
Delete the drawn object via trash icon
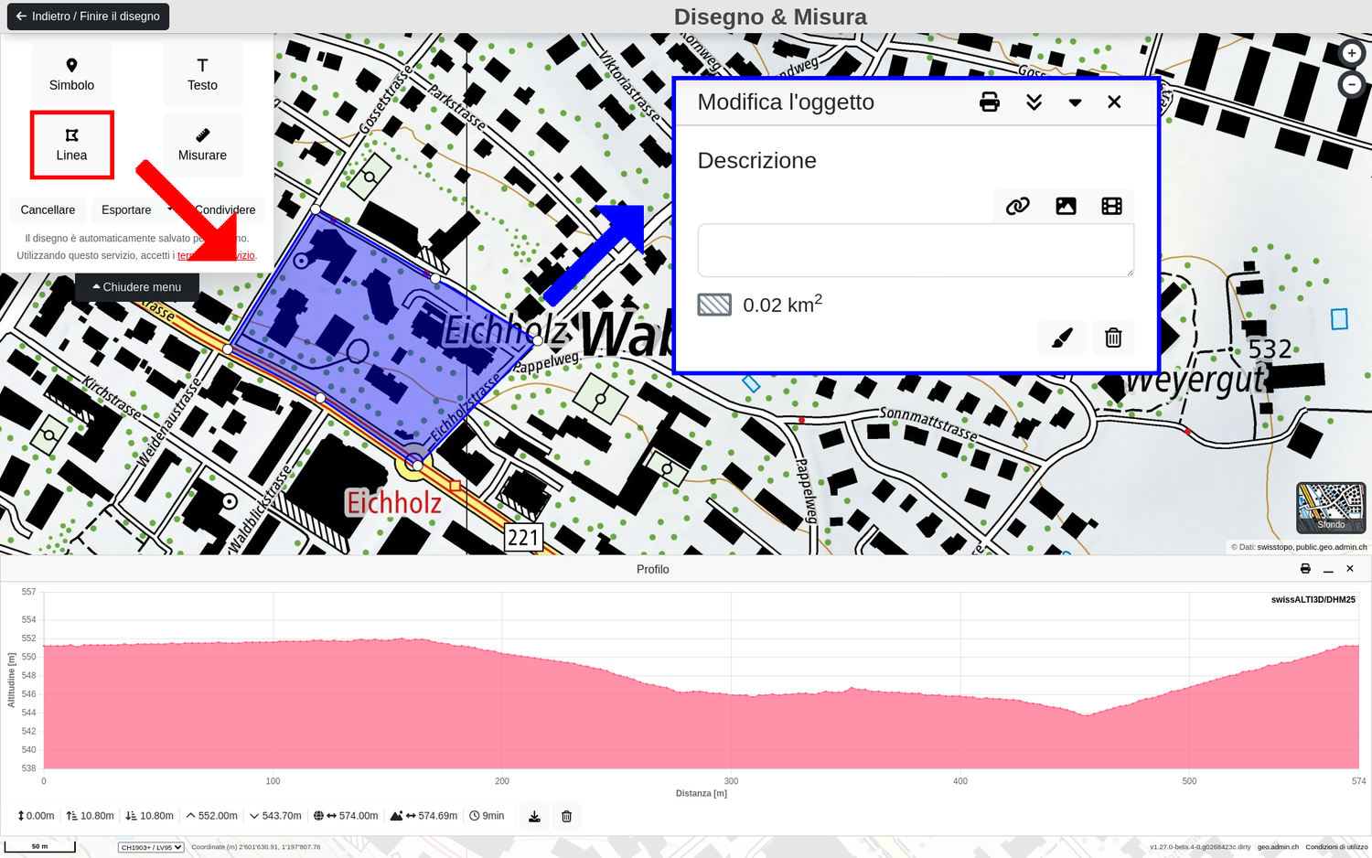tap(1113, 338)
